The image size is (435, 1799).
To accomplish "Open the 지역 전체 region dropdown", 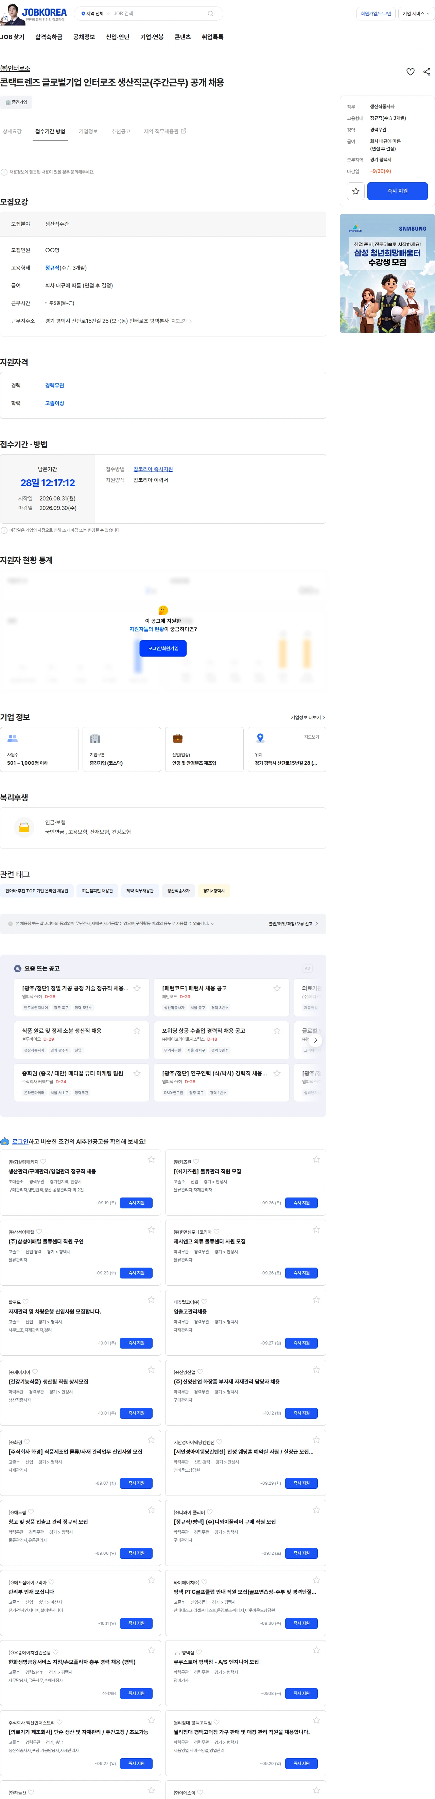I will click(95, 13).
